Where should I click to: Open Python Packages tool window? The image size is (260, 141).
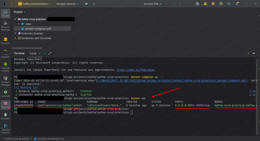(x=6, y=81)
